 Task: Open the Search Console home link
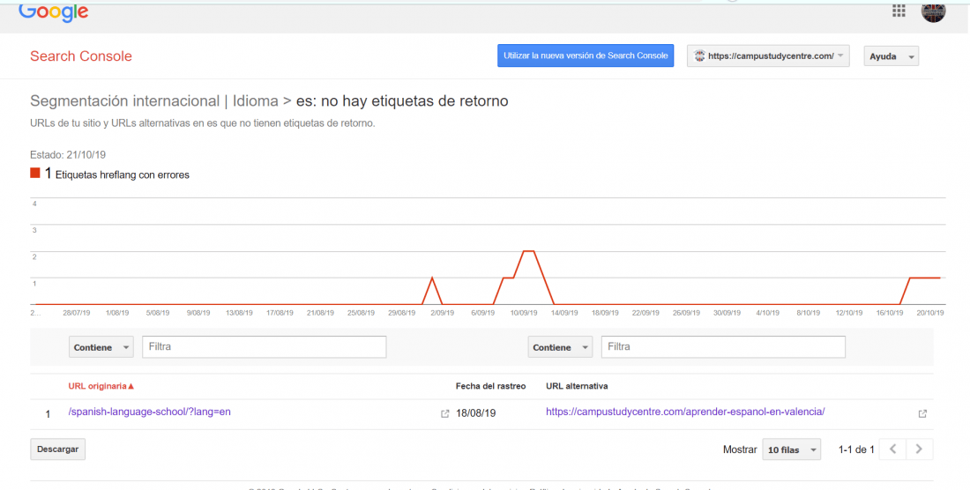81,56
